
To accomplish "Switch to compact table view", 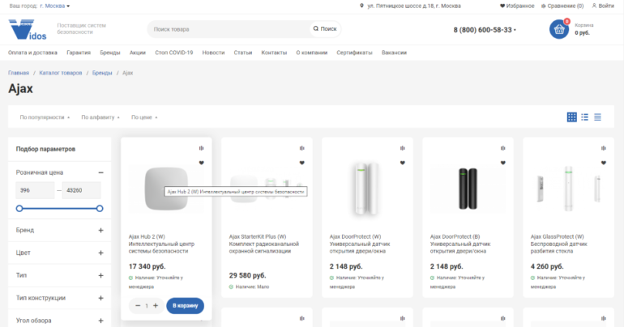I will tap(598, 117).
